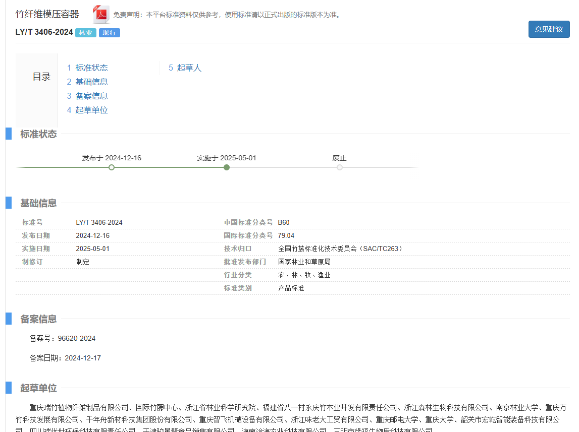Click drafting unit 浙江味老大工贸有限公司

[x=330, y=419]
